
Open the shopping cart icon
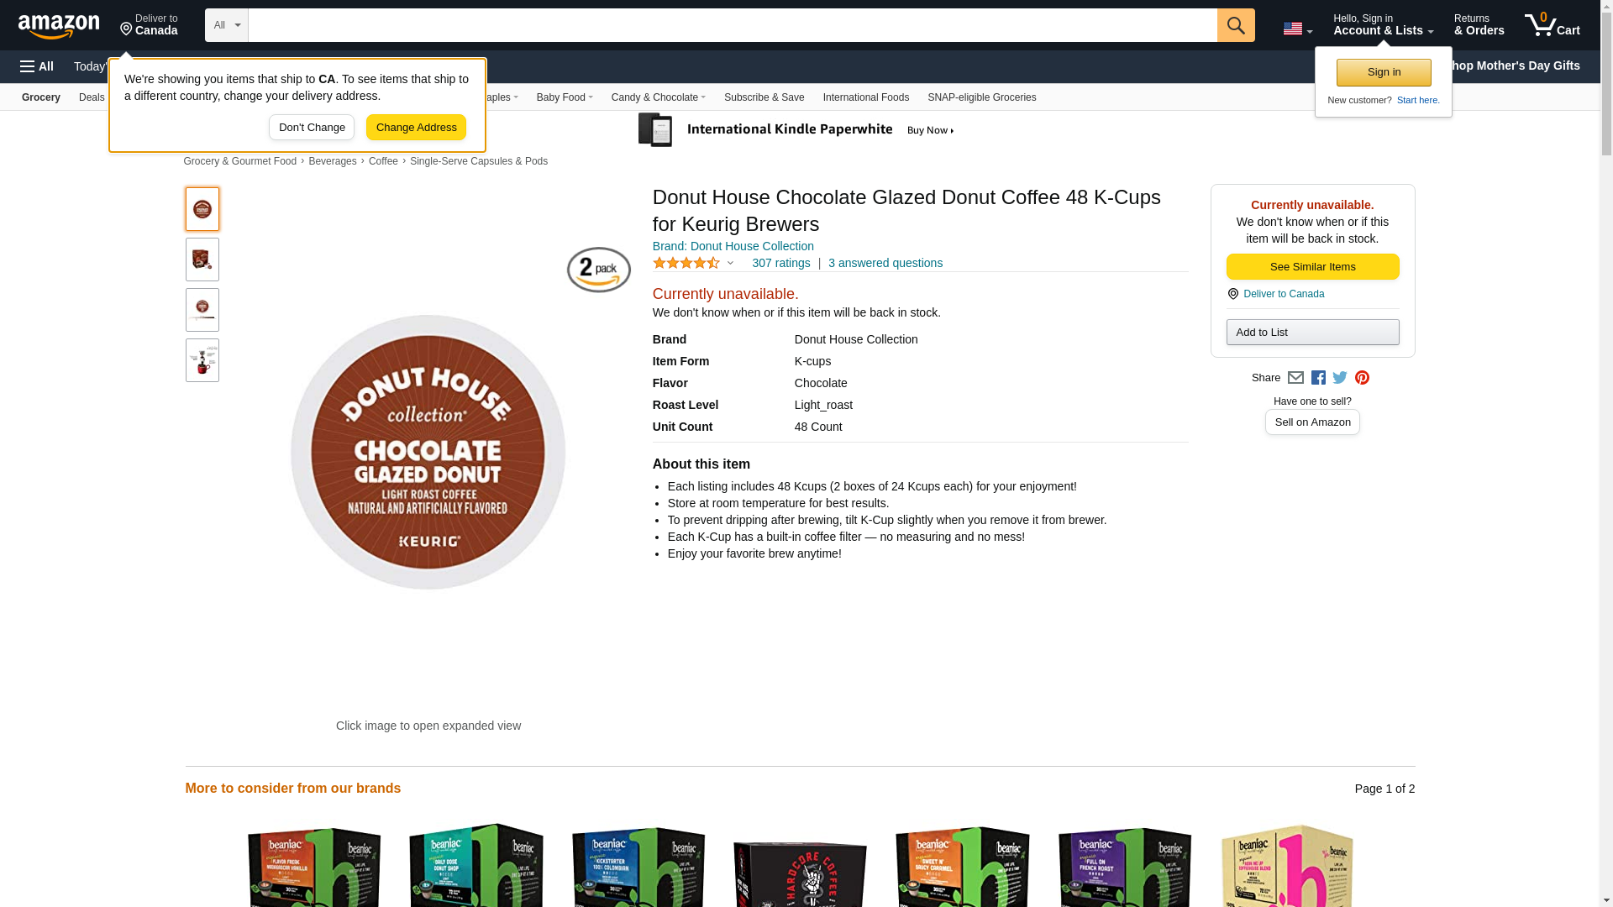coord(1553,25)
